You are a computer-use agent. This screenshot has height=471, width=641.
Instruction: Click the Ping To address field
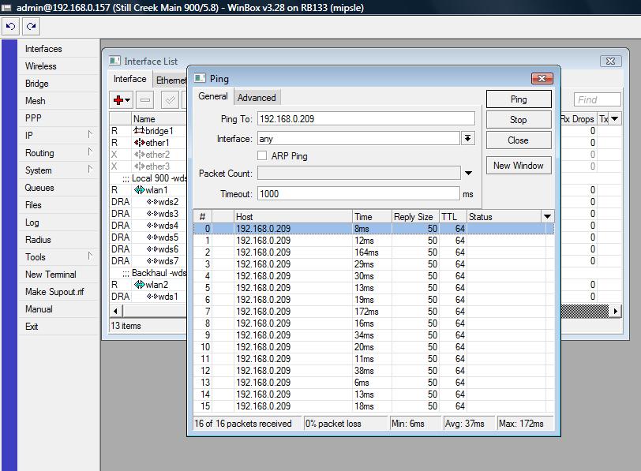(x=365, y=119)
